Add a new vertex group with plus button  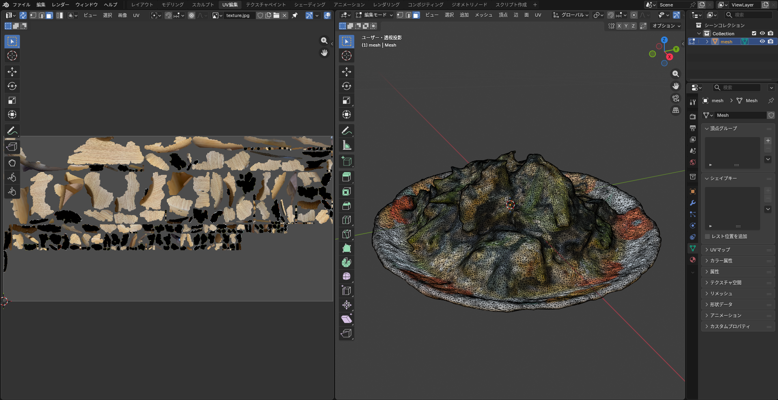[768, 141]
